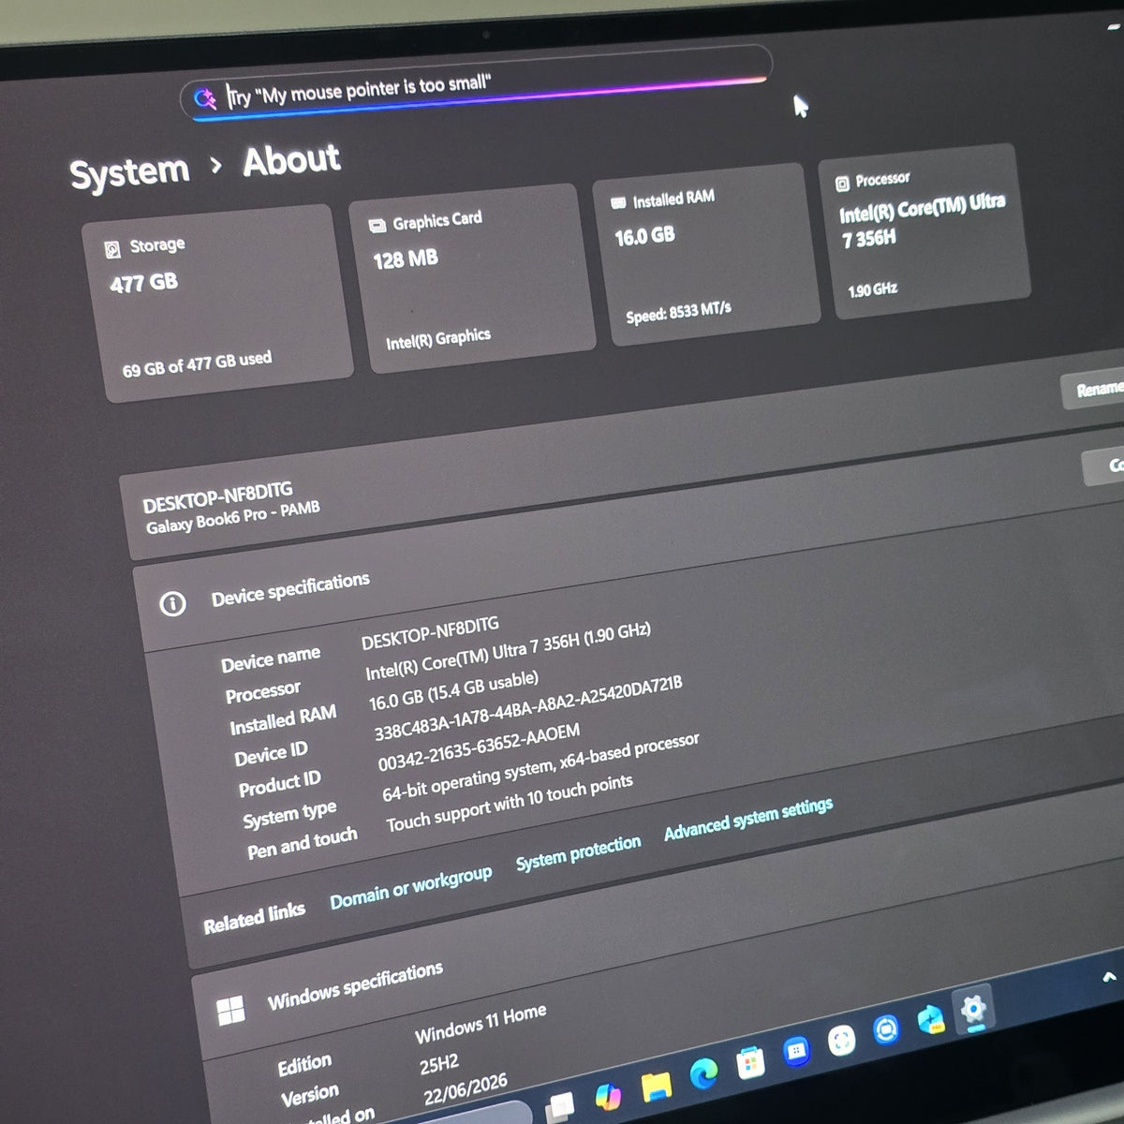
Task: Select the Product ID value 00342-21635-63652-AAOEM
Action: [x=479, y=747]
